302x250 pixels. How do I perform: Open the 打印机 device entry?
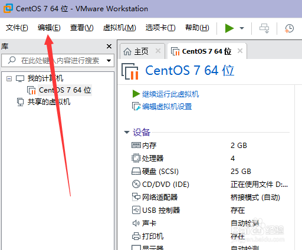tap(153, 236)
